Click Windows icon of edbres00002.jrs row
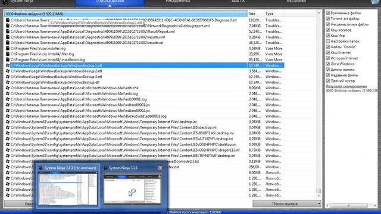The image size is (381, 214). [8, 111]
